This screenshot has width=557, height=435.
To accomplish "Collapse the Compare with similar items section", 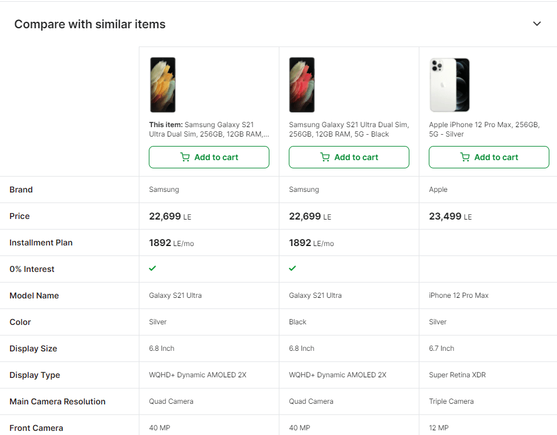I will (x=536, y=24).
